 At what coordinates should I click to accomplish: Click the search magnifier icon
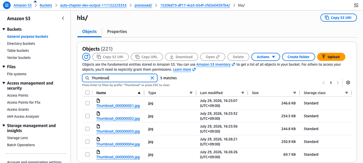pyautogui.click(x=87, y=78)
